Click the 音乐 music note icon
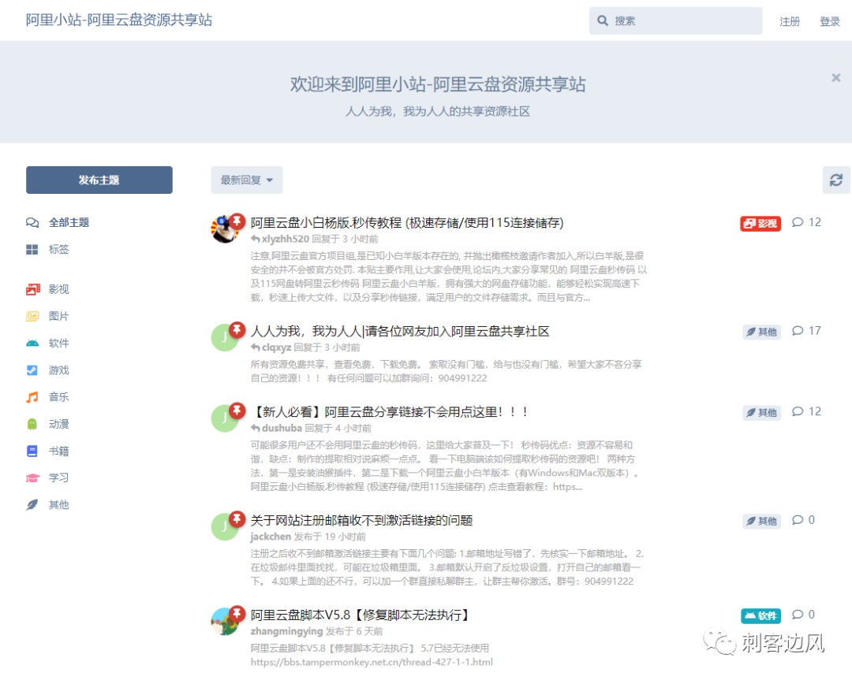 point(32,397)
